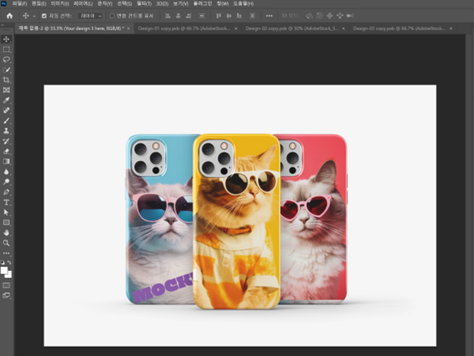474x356 pixels.
Task: Click the Home button in options bar
Action: 9,16
